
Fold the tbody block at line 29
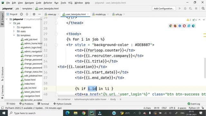(x=56, y=34)
